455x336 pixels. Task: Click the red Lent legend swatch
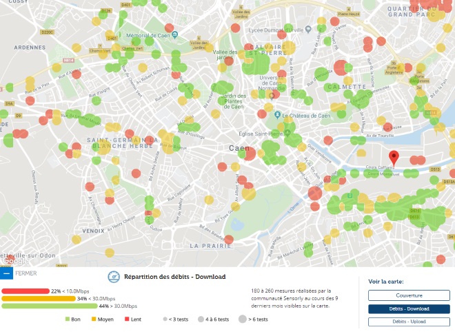click(127, 319)
